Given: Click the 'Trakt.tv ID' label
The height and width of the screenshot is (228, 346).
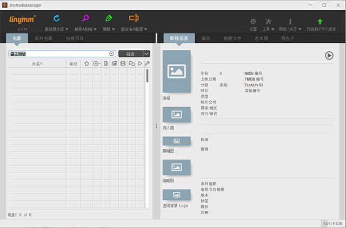Looking at the screenshot, I should coord(254,84).
